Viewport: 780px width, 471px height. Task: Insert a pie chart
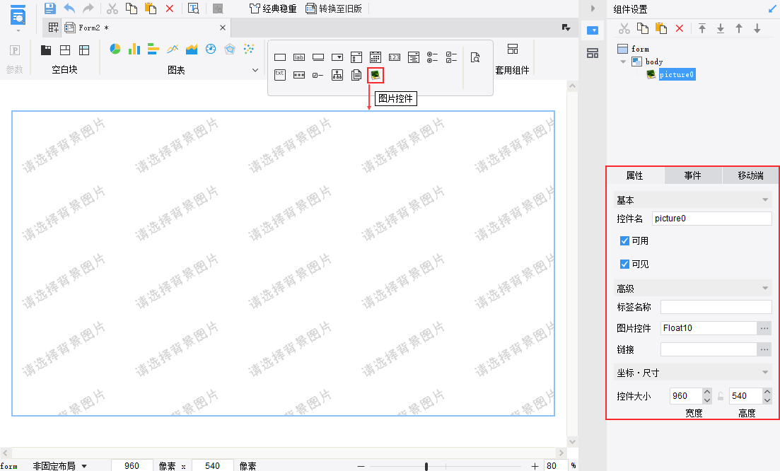[115, 49]
